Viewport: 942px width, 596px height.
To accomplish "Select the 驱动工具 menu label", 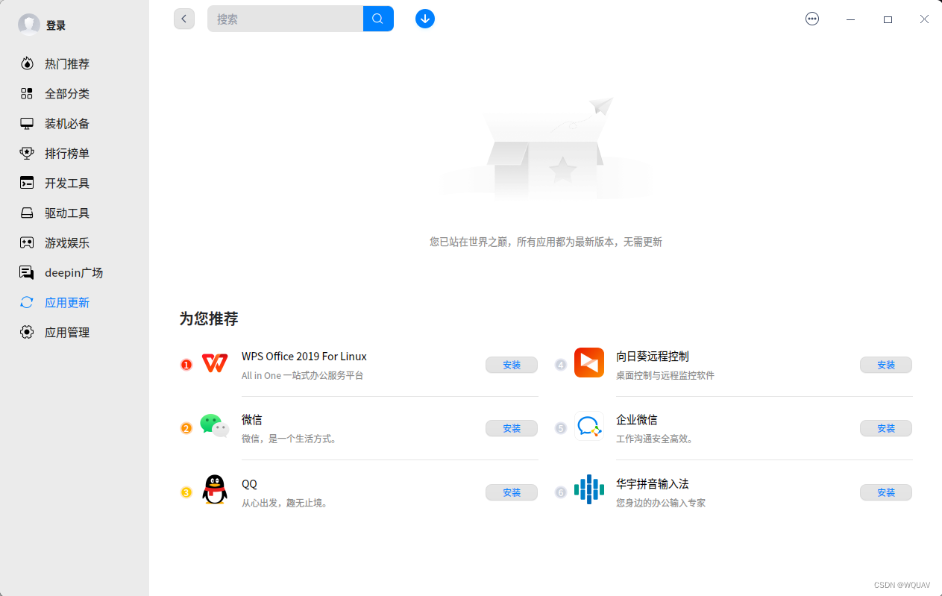I will [67, 213].
